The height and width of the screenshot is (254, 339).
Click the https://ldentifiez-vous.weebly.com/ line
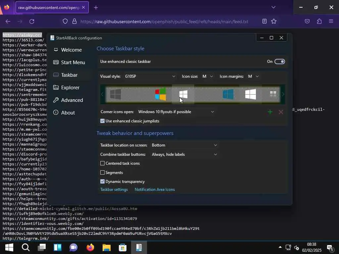click(x=43, y=224)
